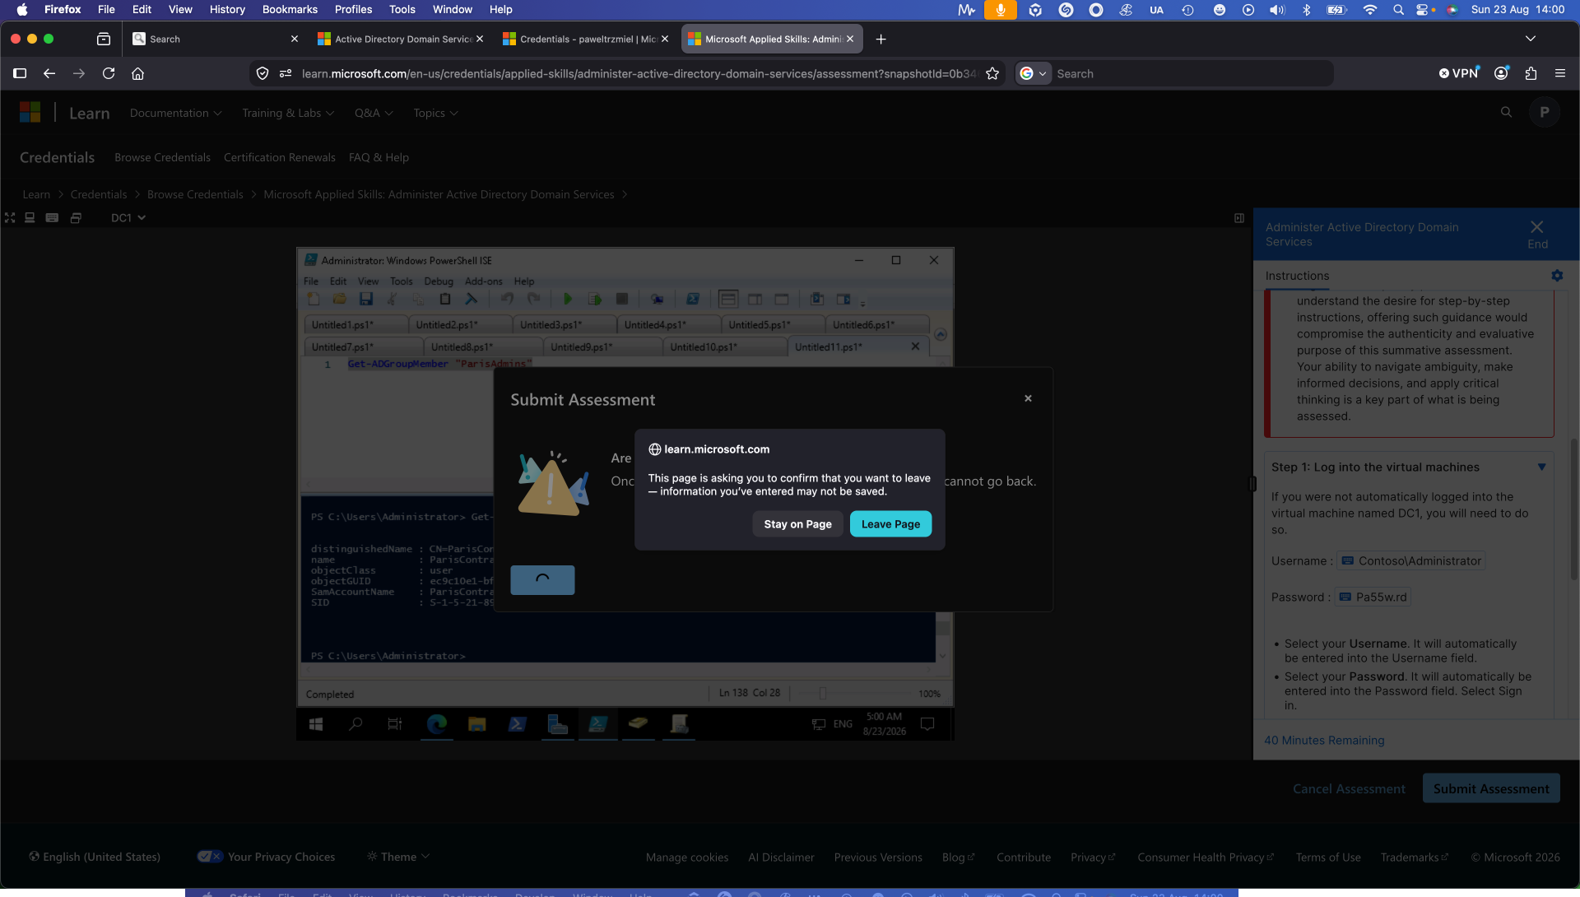
Task: Open the Theme selector in footer
Action: (398, 857)
